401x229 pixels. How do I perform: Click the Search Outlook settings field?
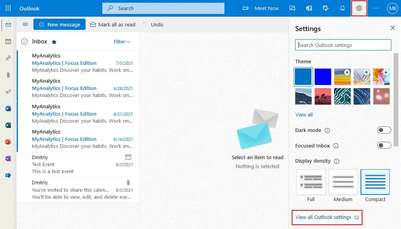point(343,45)
